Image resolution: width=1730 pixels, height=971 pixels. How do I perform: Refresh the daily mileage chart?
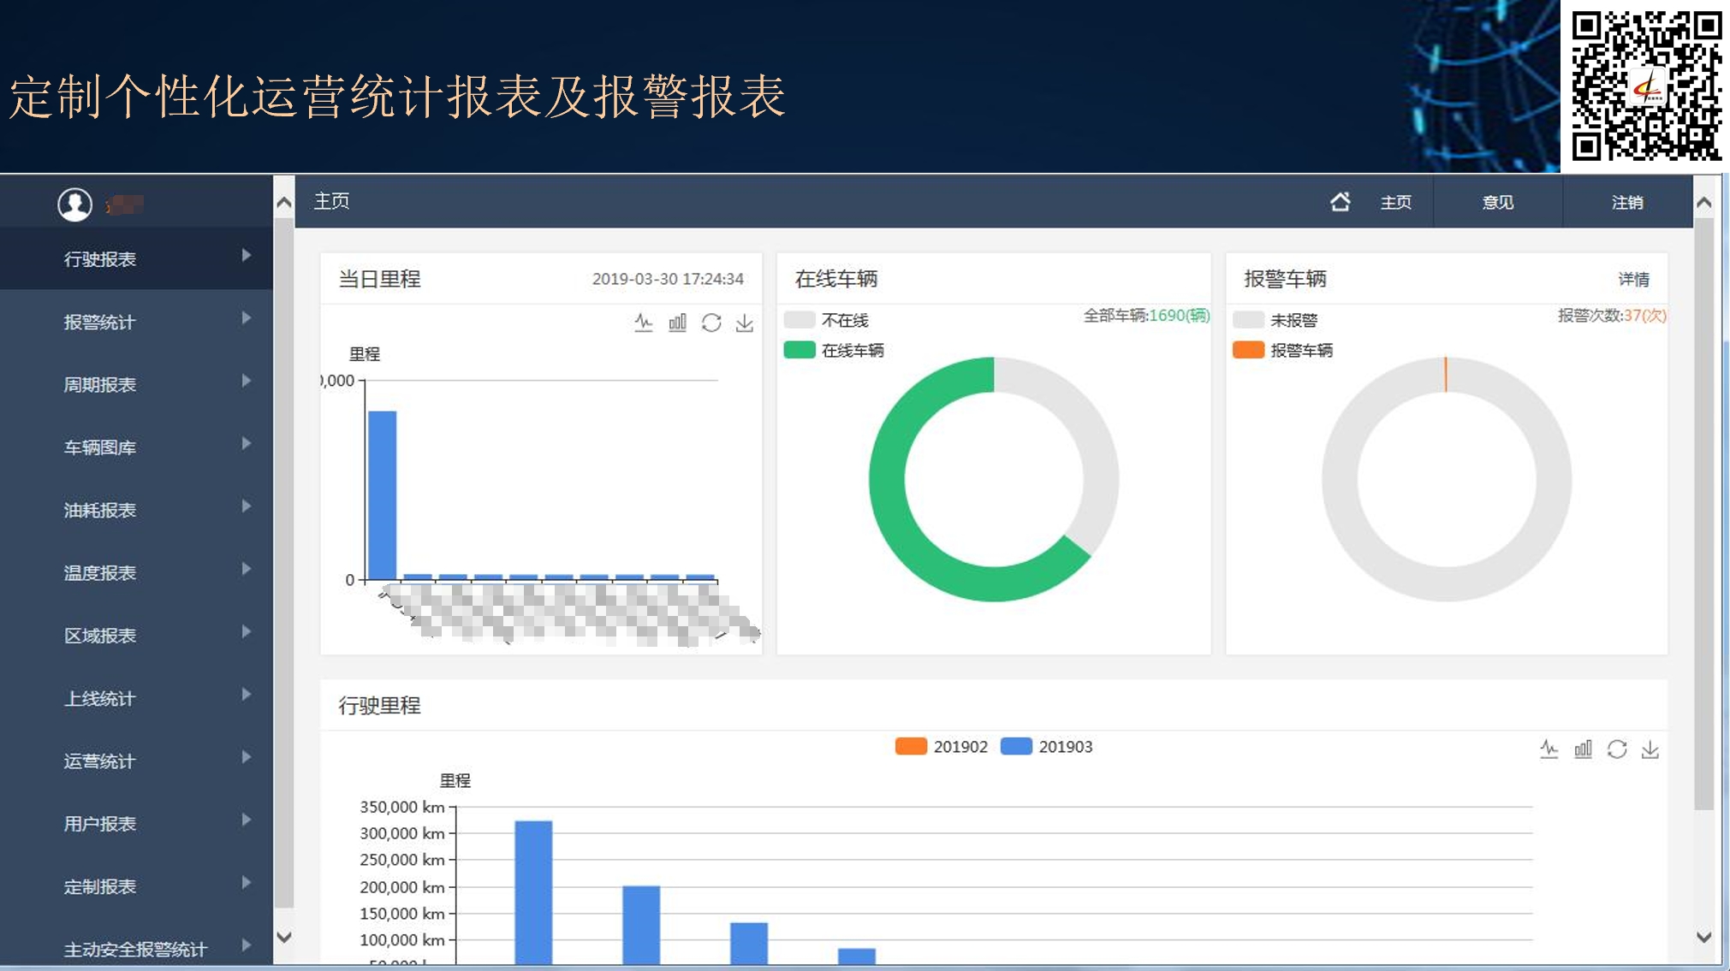pos(710,323)
